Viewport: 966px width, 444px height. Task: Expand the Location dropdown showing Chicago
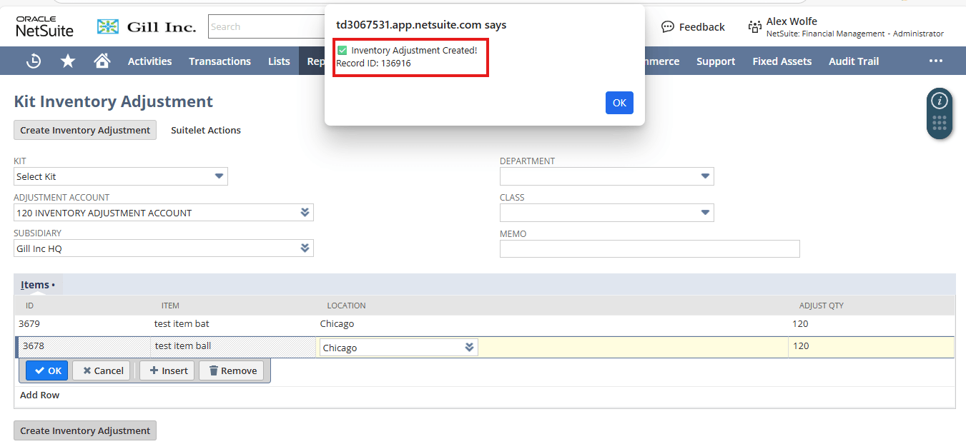470,347
